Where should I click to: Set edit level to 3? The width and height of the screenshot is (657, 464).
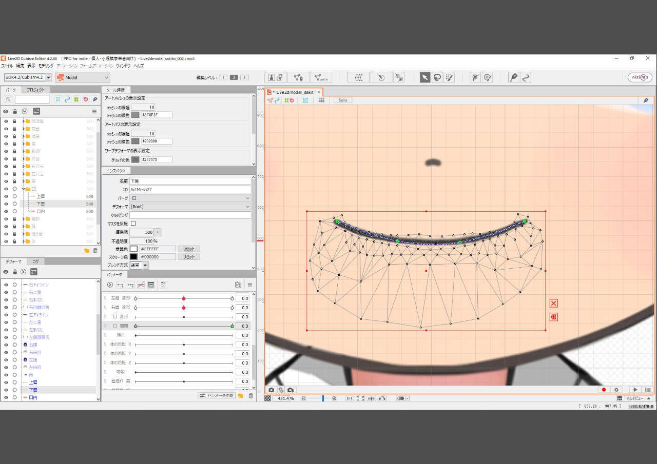(x=244, y=77)
